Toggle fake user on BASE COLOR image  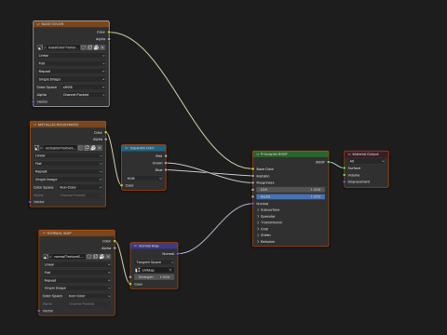point(84,47)
